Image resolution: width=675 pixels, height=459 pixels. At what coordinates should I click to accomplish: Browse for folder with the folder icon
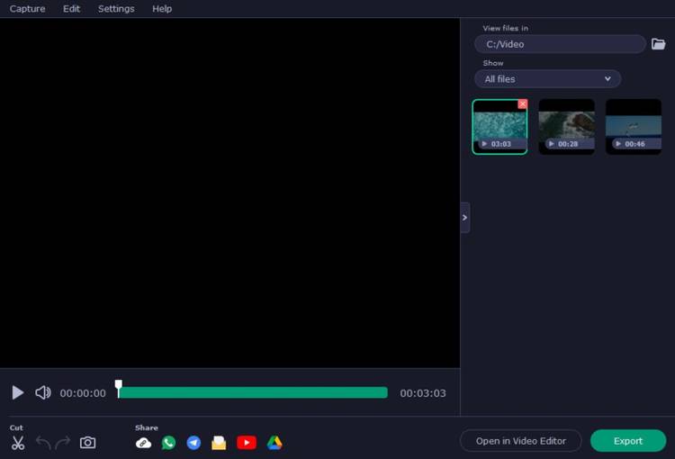click(658, 44)
